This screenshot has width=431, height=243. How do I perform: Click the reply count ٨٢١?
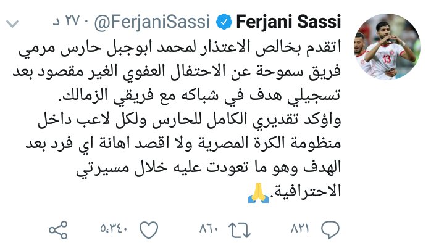coord(300,228)
